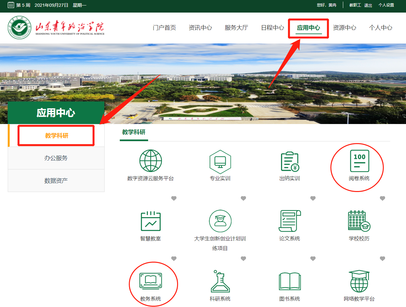Click the 退出 logout link
This screenshot has height=307, width=406.
(368, 5)
